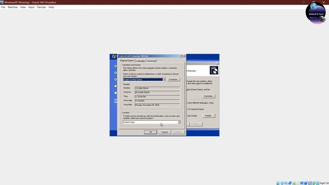
Task: Click Details button in the setup wizard behind
Action: click(x=209, y=116)
